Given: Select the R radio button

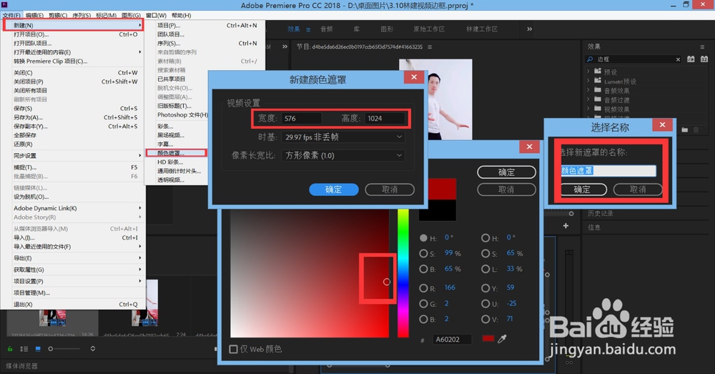Looking at the screenshot, I should click(x=423, y=288).
